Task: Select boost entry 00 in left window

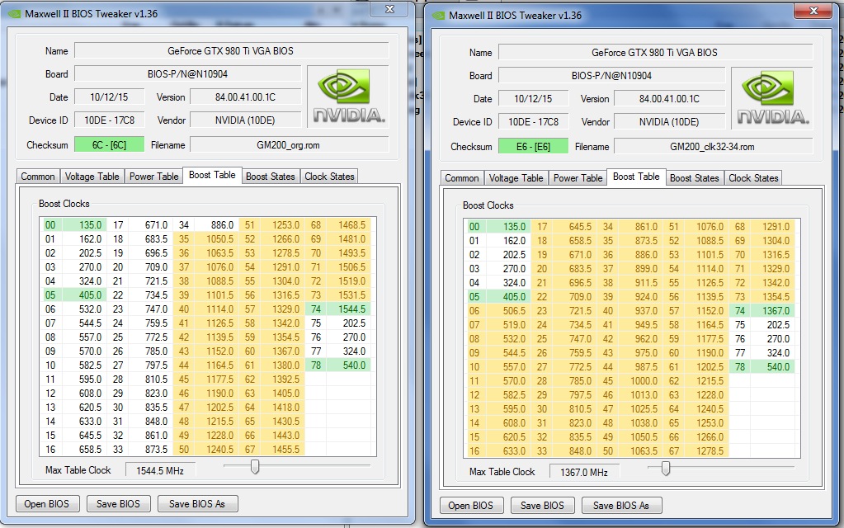Action: click(x=73, y=225)
